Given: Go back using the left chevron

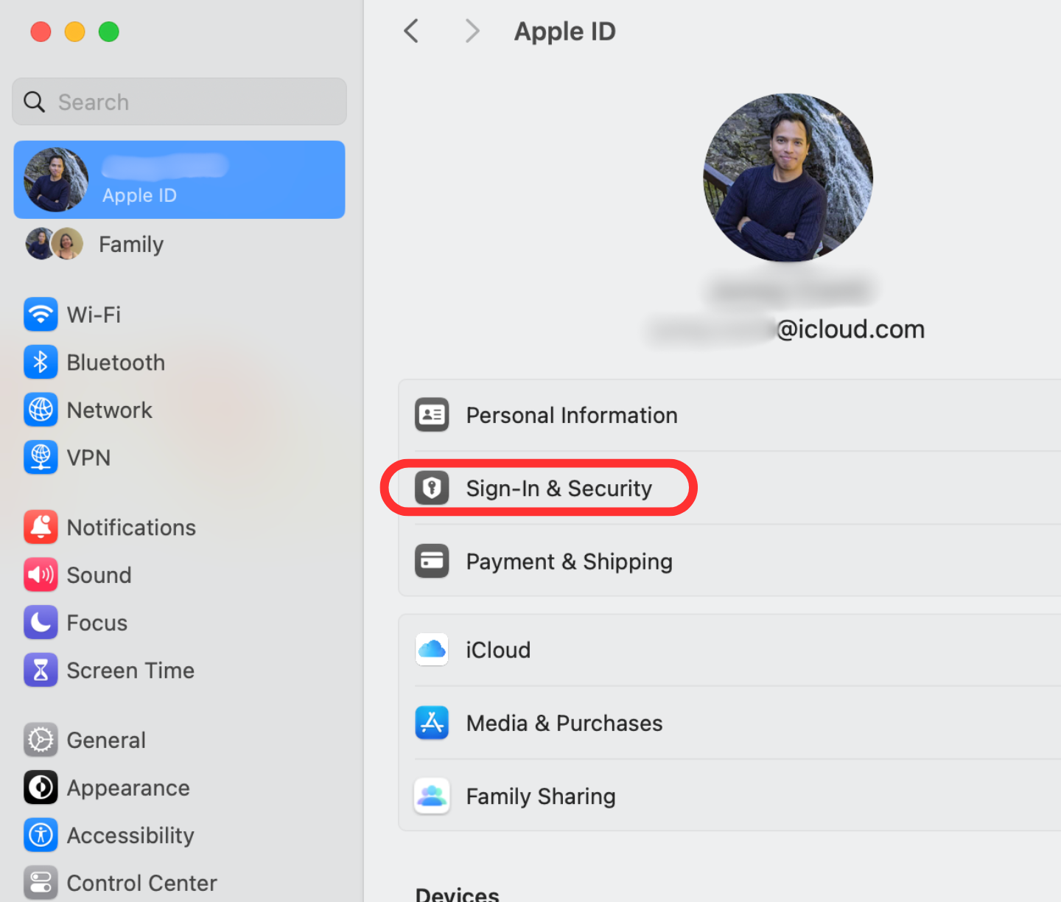Looking at the screenshot, I should 411,31.
